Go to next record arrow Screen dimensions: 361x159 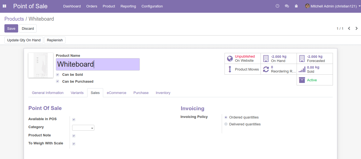(x=357, y=28)
